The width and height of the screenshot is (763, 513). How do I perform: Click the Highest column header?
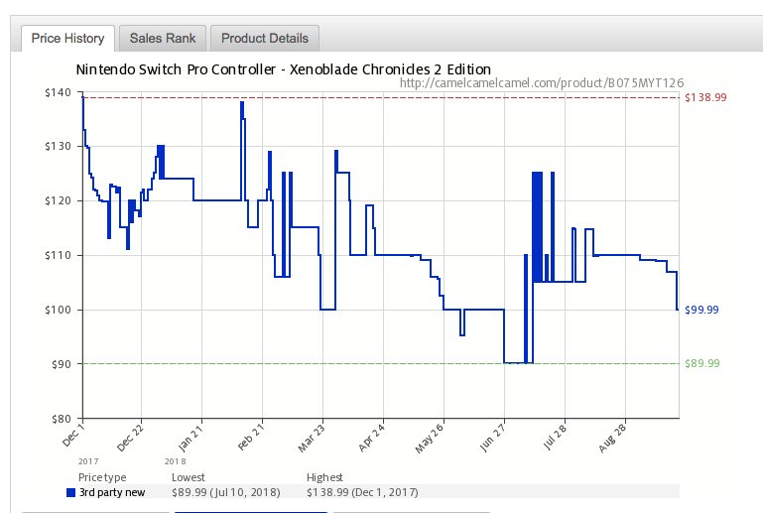coord(324,477)
